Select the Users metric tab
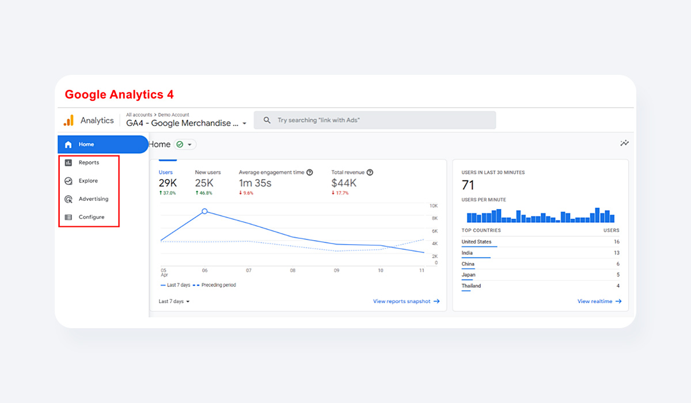This screenshot has width=691, height=403. [x=168, y=182]
